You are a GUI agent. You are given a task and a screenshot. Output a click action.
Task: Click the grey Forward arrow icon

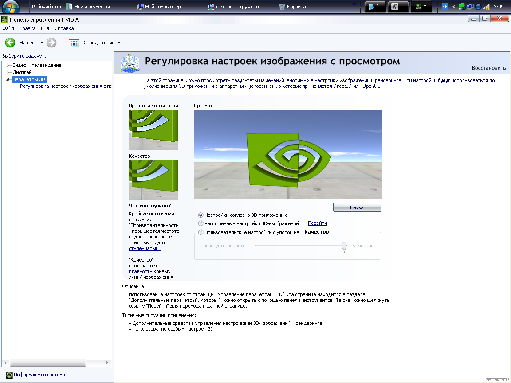tap(51, 43)
